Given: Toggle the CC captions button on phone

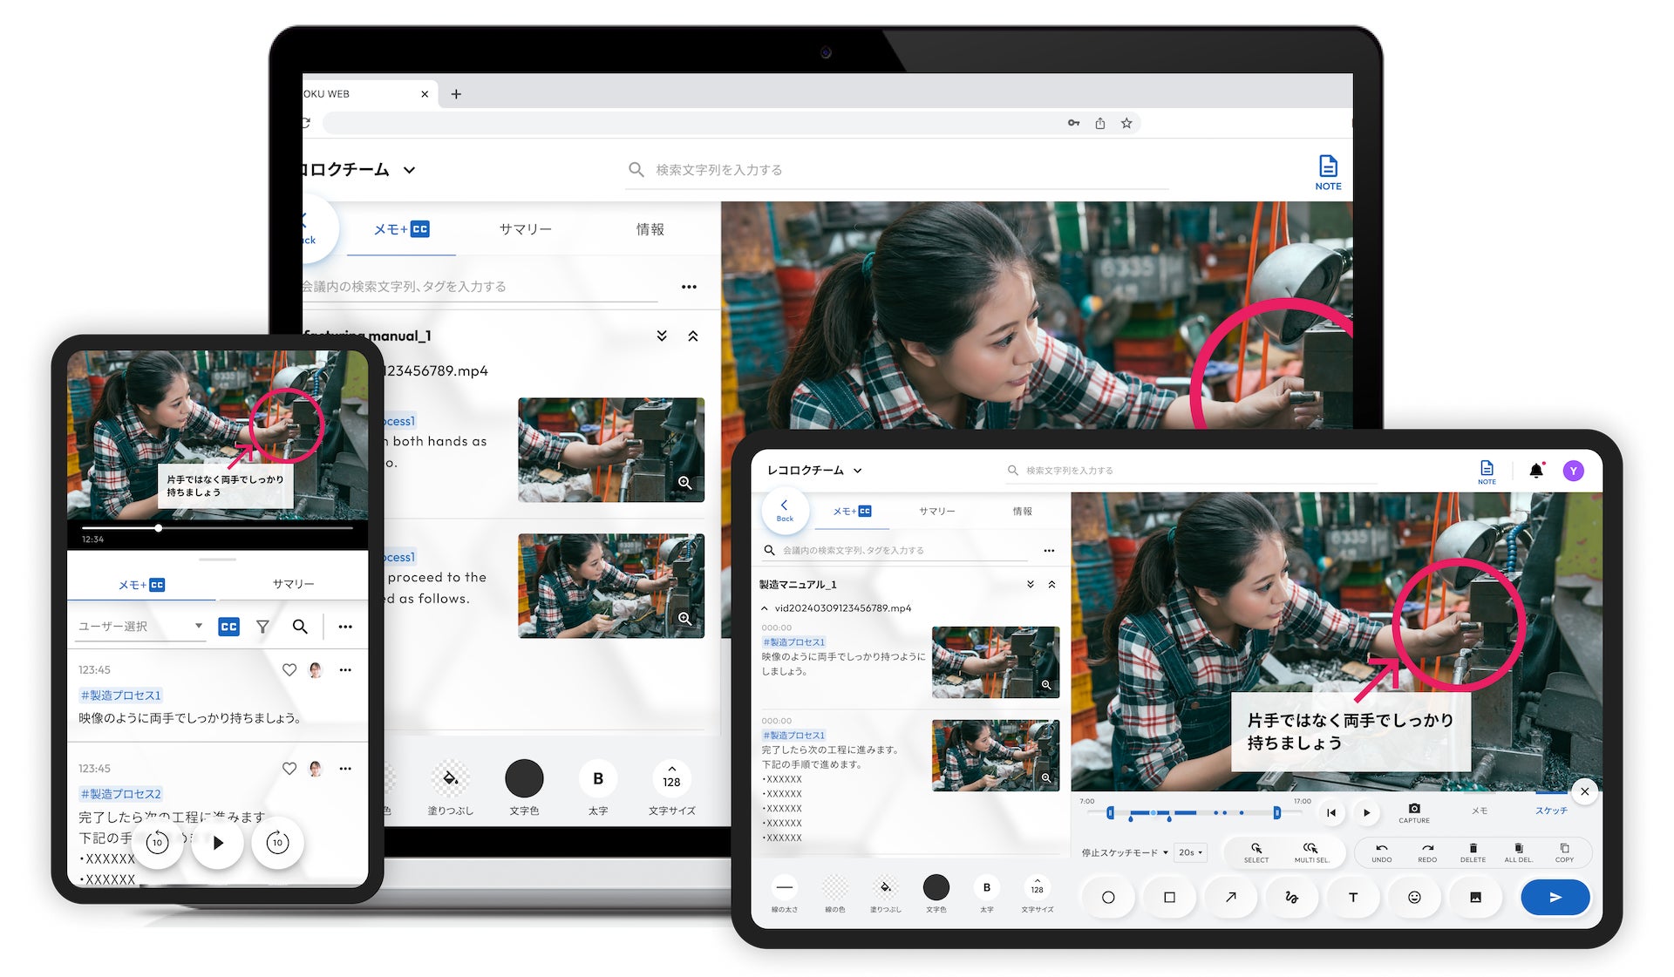Looking at the screenshot, I should tap(228, 627).
